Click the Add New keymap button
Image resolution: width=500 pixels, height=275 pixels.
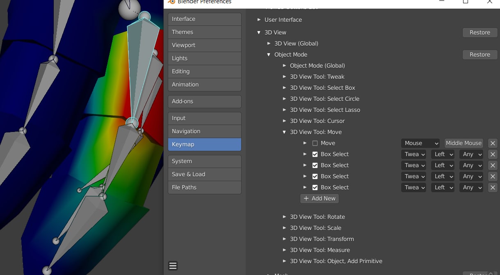[320, 198]
